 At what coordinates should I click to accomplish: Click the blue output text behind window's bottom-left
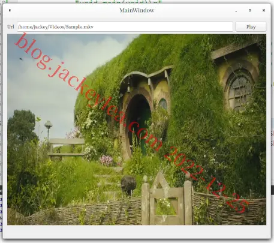[x=1, y=212]
